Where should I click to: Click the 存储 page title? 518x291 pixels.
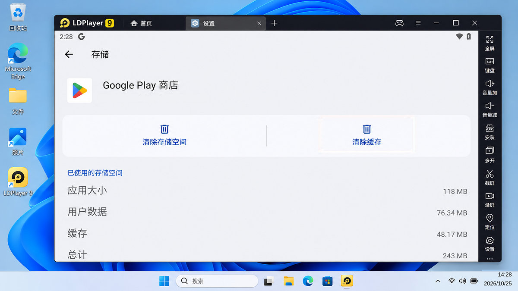tap(100, 54)
